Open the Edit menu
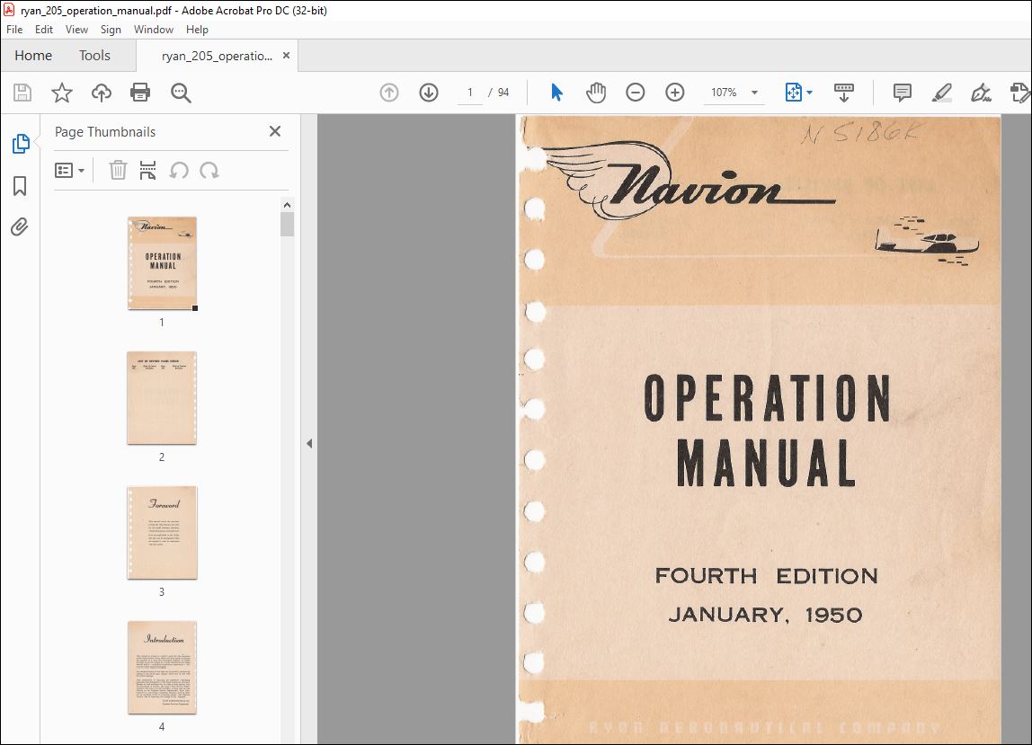The width and height of the screenshot is (1032, 745). (44, 30)
